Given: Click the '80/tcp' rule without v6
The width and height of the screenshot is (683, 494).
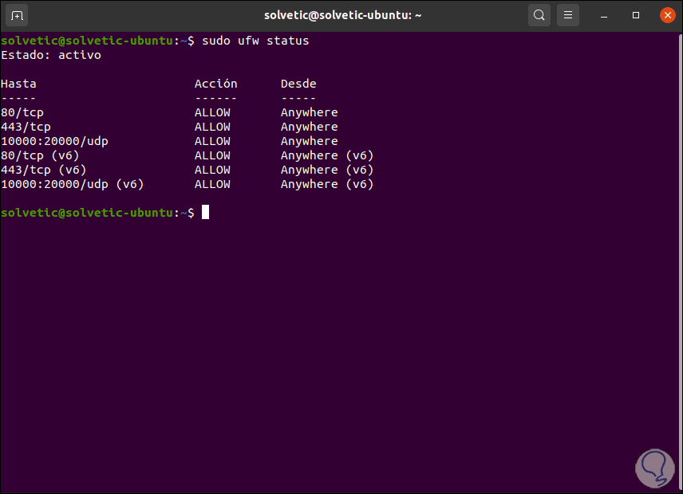Looking at the screenshot, I should [x=22, y=112].
